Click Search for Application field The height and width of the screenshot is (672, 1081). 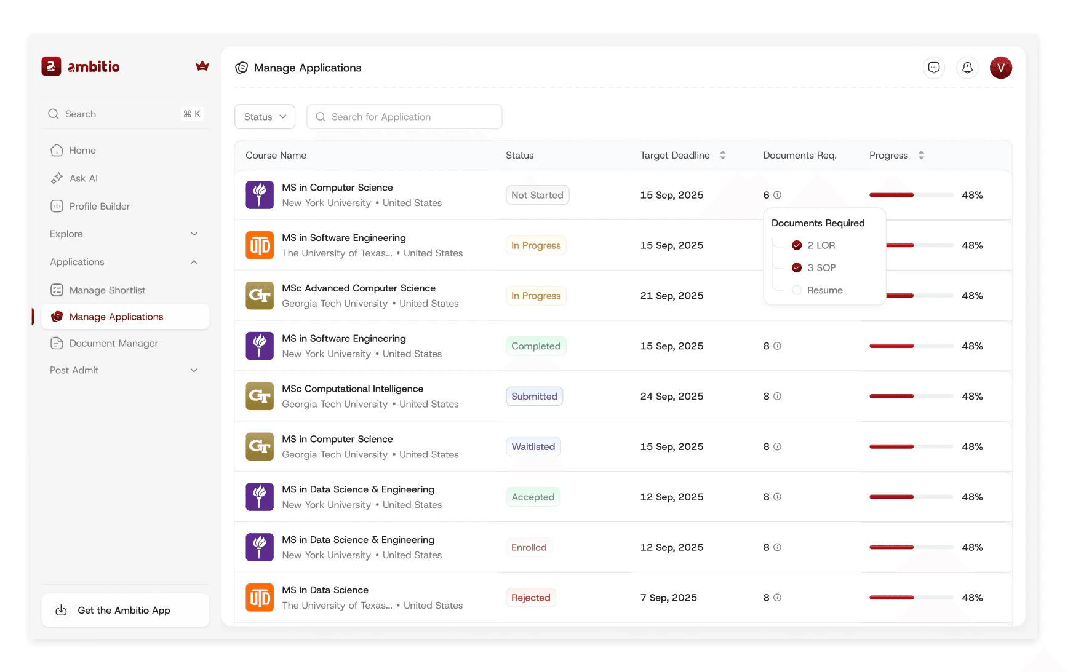click(x=404, y=117)
